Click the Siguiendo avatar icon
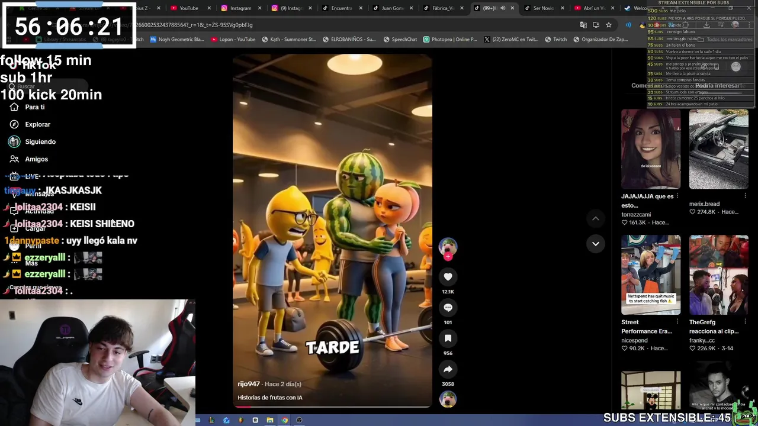The image size is (758, 426). pos(14,141)
